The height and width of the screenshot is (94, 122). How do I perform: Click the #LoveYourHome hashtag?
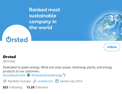tap(14, 75)
